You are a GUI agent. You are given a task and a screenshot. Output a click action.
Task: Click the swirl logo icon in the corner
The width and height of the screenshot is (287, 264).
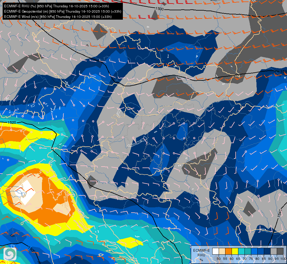tap(10, 254)
